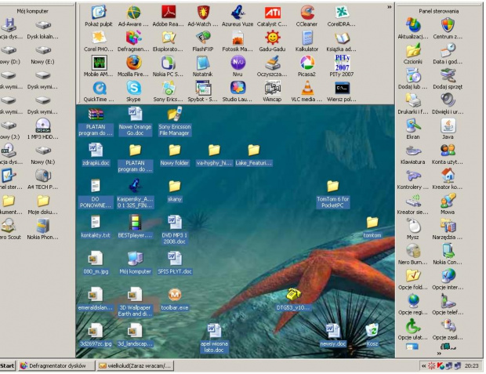Open Czcionki fonts folder
Image resolution: width=486 pixels, height=374 pixels.
coord(413,54)
